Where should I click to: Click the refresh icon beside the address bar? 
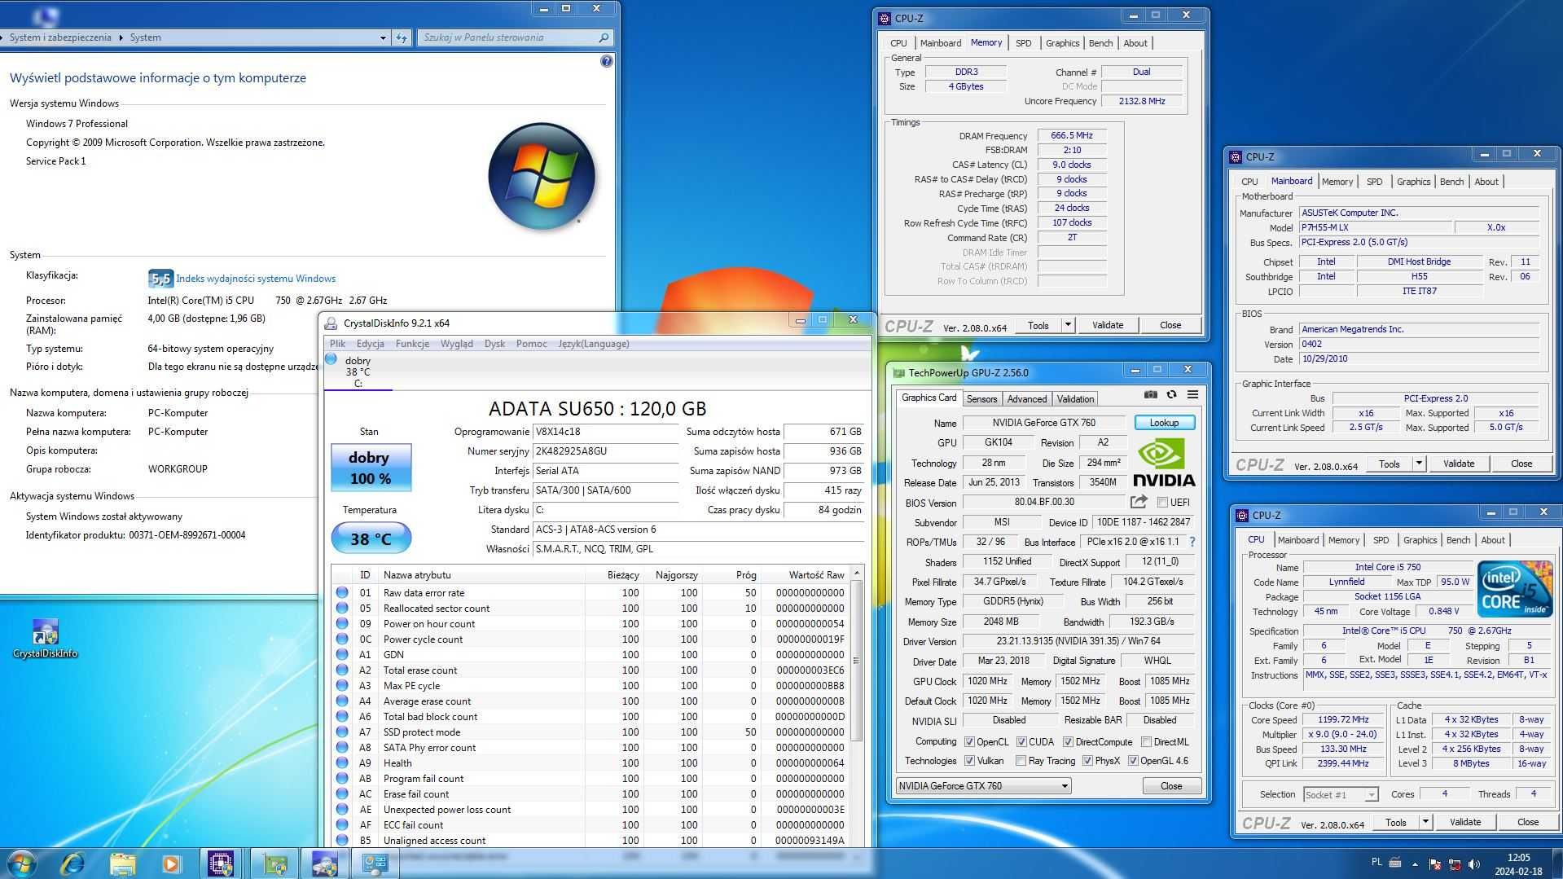coord(402,37)
